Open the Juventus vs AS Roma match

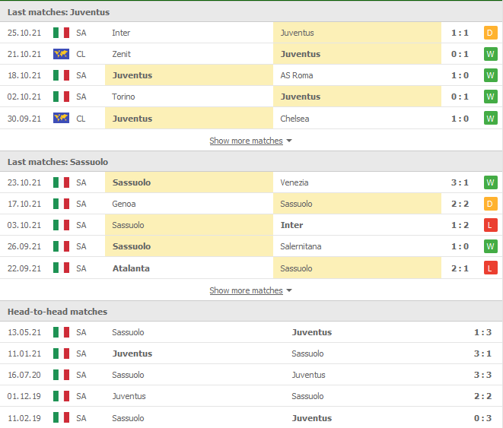point(251,75)
